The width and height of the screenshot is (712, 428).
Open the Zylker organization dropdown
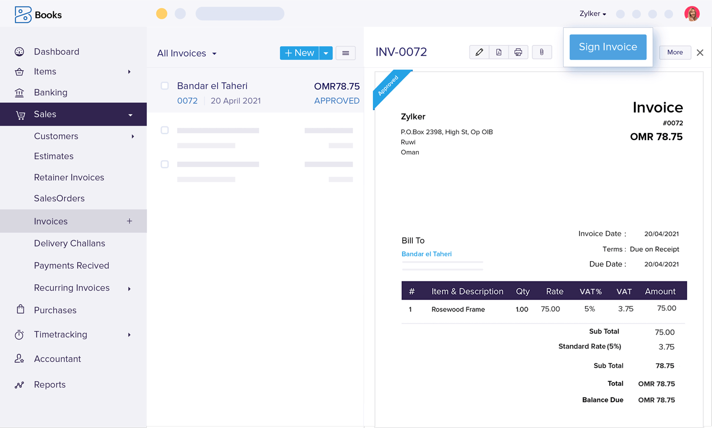click(x=593, y=14)
